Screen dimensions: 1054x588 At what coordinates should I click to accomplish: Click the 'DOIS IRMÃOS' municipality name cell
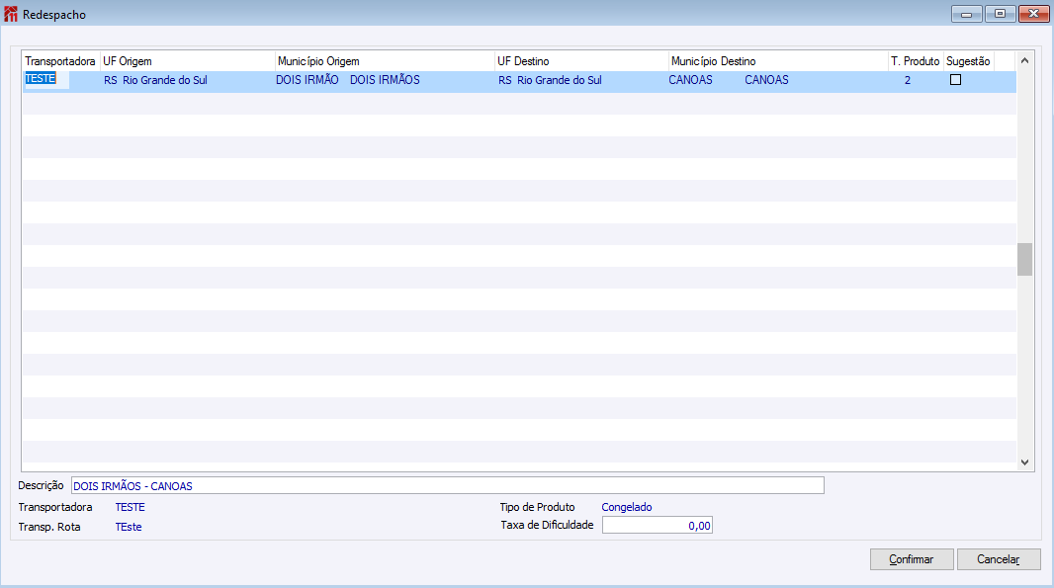tap(386, 80)
